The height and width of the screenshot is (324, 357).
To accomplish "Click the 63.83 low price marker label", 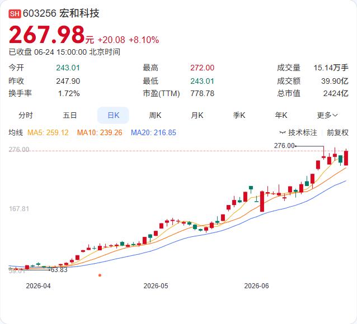I will [59, 270].
